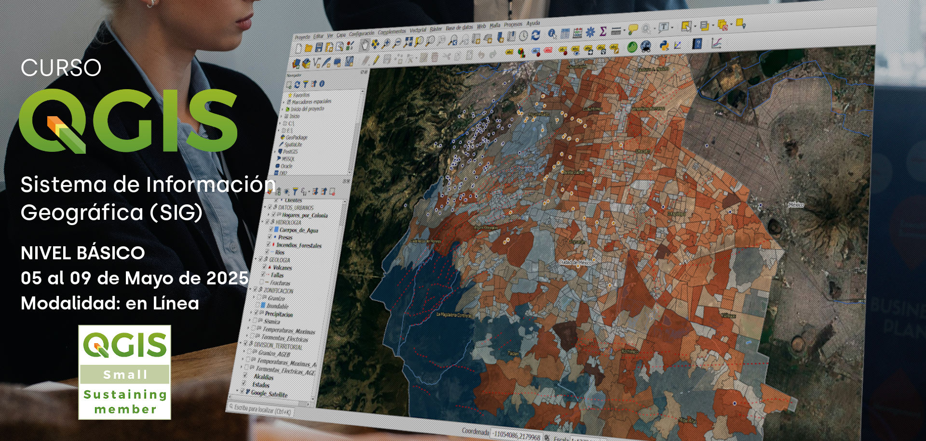Image resolution: width=926 pixels, height=441 pixels.
Task: Click the Statistical Summary sigma icon
Action: [603, 31]
